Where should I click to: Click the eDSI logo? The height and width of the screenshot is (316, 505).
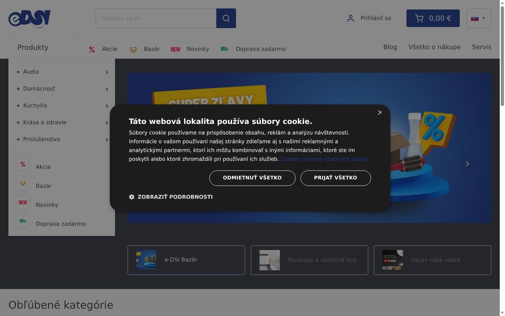pos(29,19)
